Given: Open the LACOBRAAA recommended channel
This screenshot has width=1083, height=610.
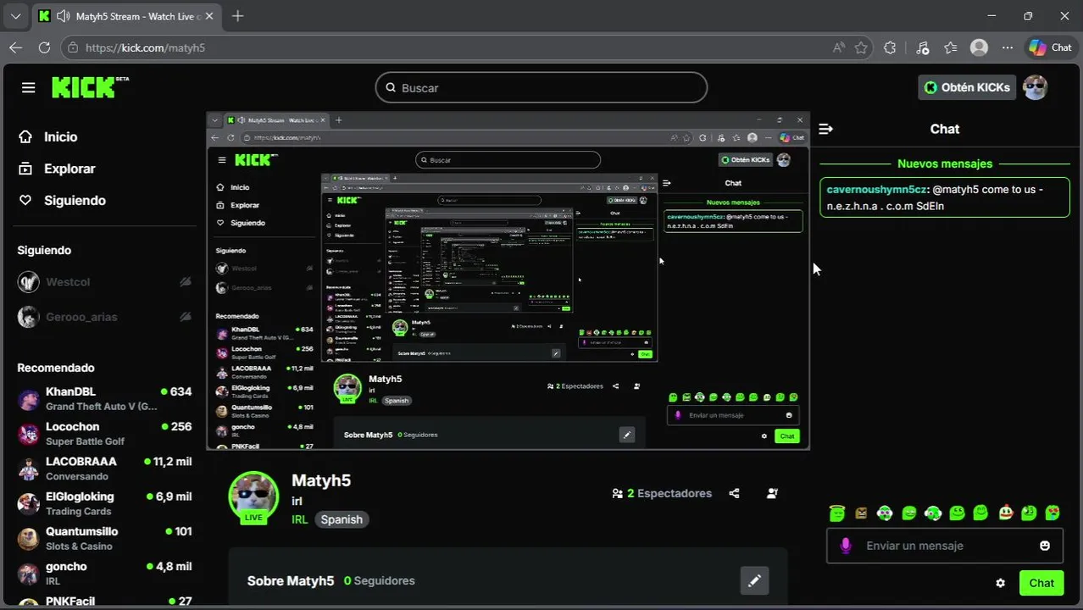Looking at the screenshot, I should [x=105, y=468].
